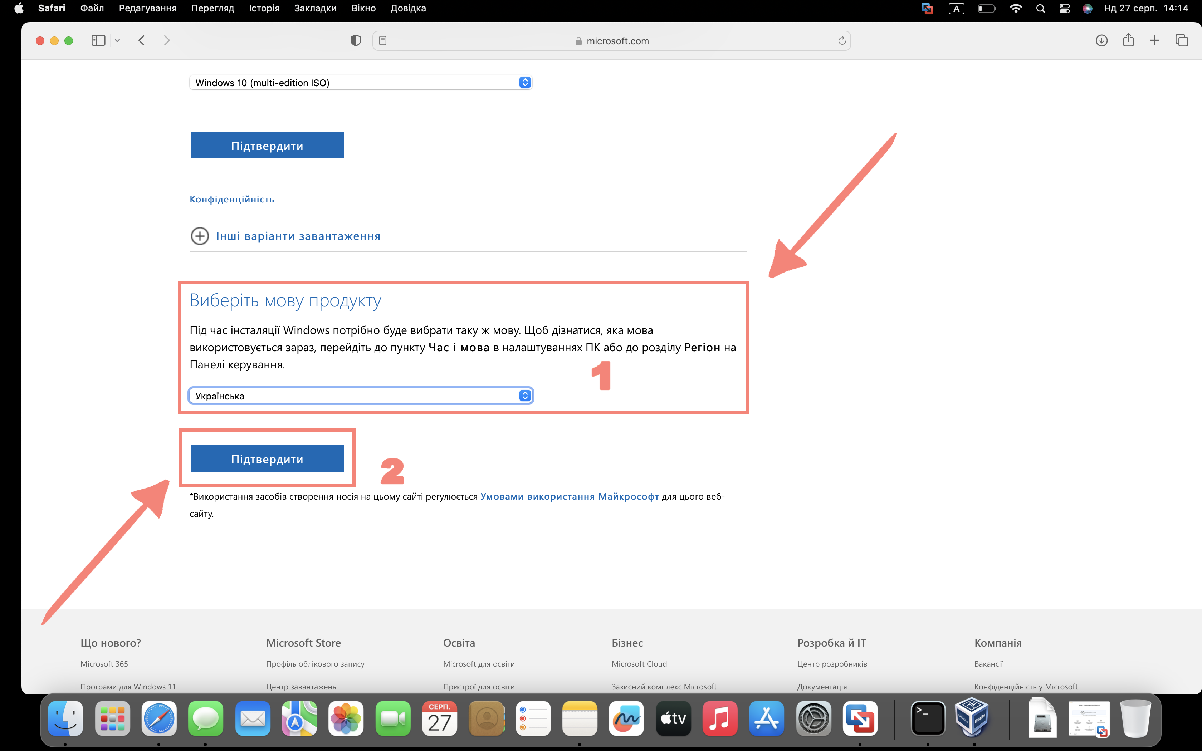Open the Windows 10 edition dropdown
This screenshot has width=1202, height=751.
(361, 83)
